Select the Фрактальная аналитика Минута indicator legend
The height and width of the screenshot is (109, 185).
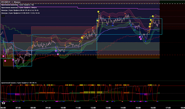(x=19, y=7)
